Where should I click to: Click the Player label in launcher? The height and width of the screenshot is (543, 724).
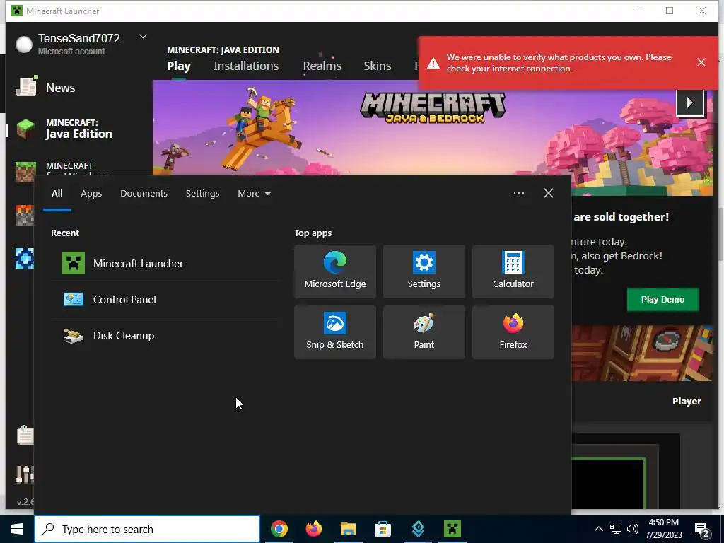tap(687, 402)
